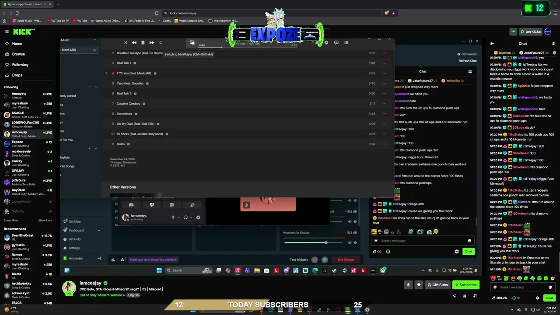Image resolution: width=560 pixels, height=315 pixels.
Task: Toggle notifications bell for iamceejay
Action: pyautogui.click(x=408, y=285)
